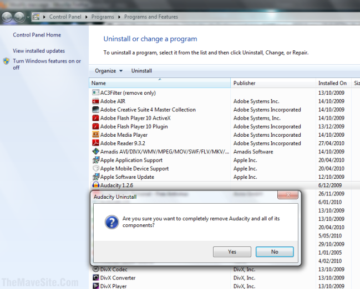The height and width of the screenshot is (289, 360).
Task: Select the Audacity 1.2.6 row
Action: 225,185
